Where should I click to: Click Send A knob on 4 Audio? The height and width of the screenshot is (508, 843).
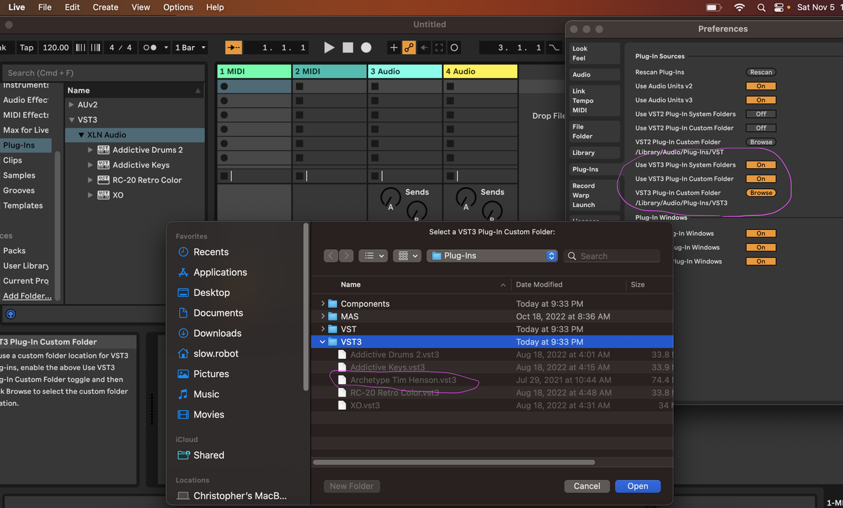click(466, 196)
